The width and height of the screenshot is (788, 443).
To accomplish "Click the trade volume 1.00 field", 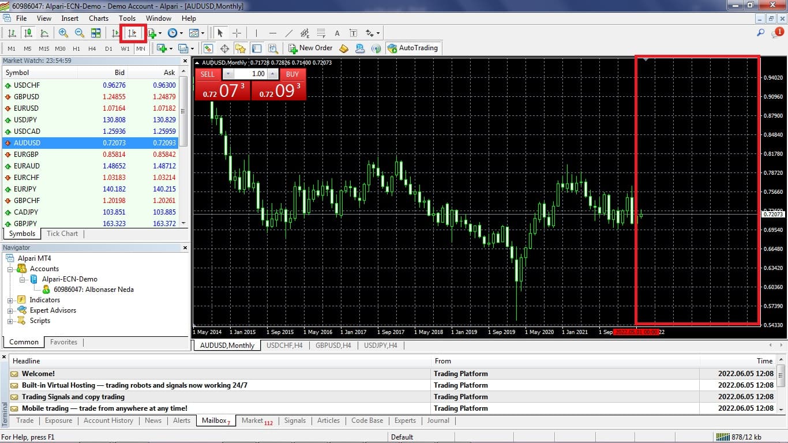I will (x=251, y=74).
